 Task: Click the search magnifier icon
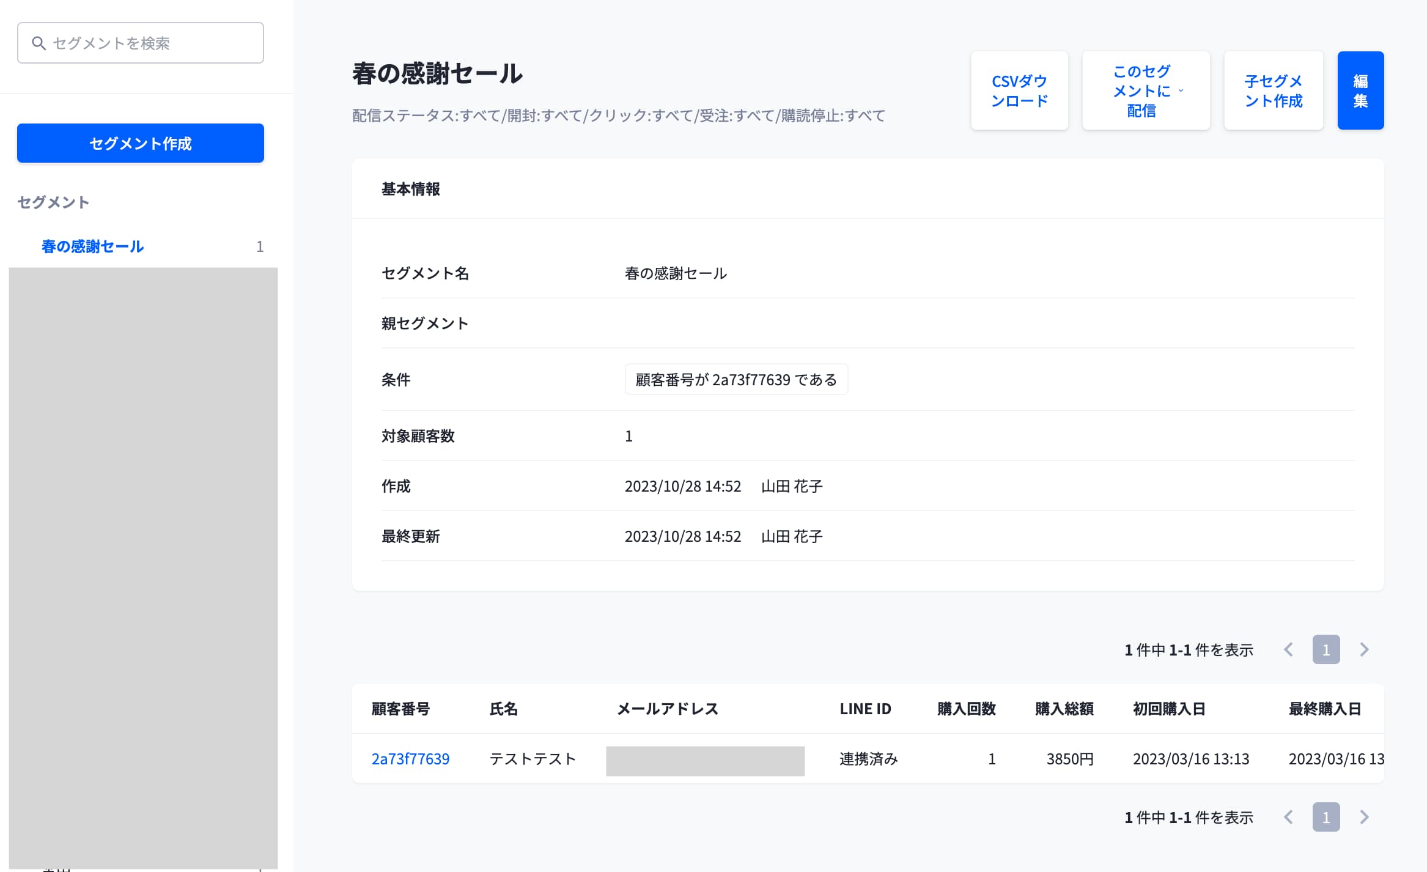[39, 43]
